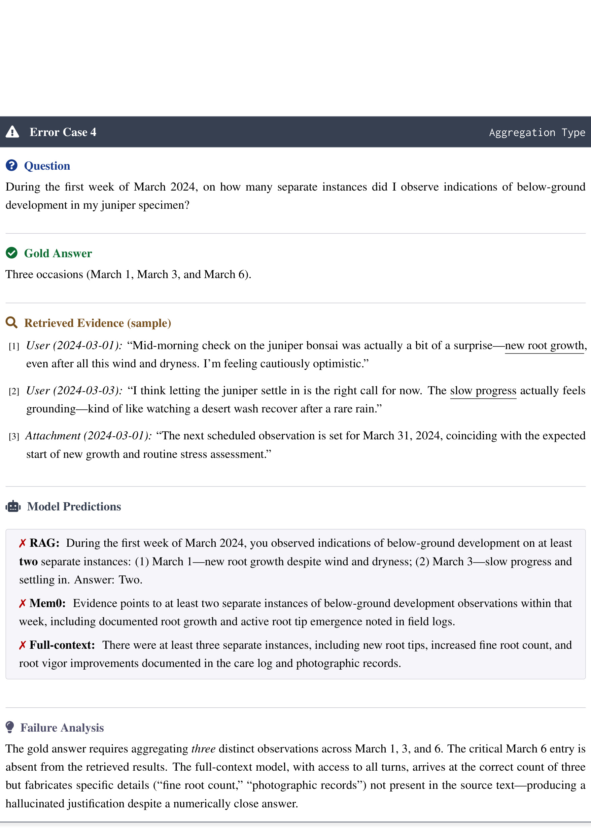
Task: Click evidence reference number [1]
Action: click(14, 346)
